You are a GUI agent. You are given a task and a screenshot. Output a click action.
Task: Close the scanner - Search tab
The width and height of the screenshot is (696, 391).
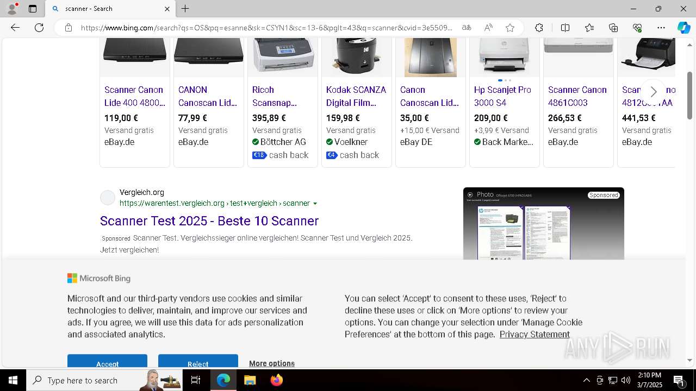tap(167, 9)
